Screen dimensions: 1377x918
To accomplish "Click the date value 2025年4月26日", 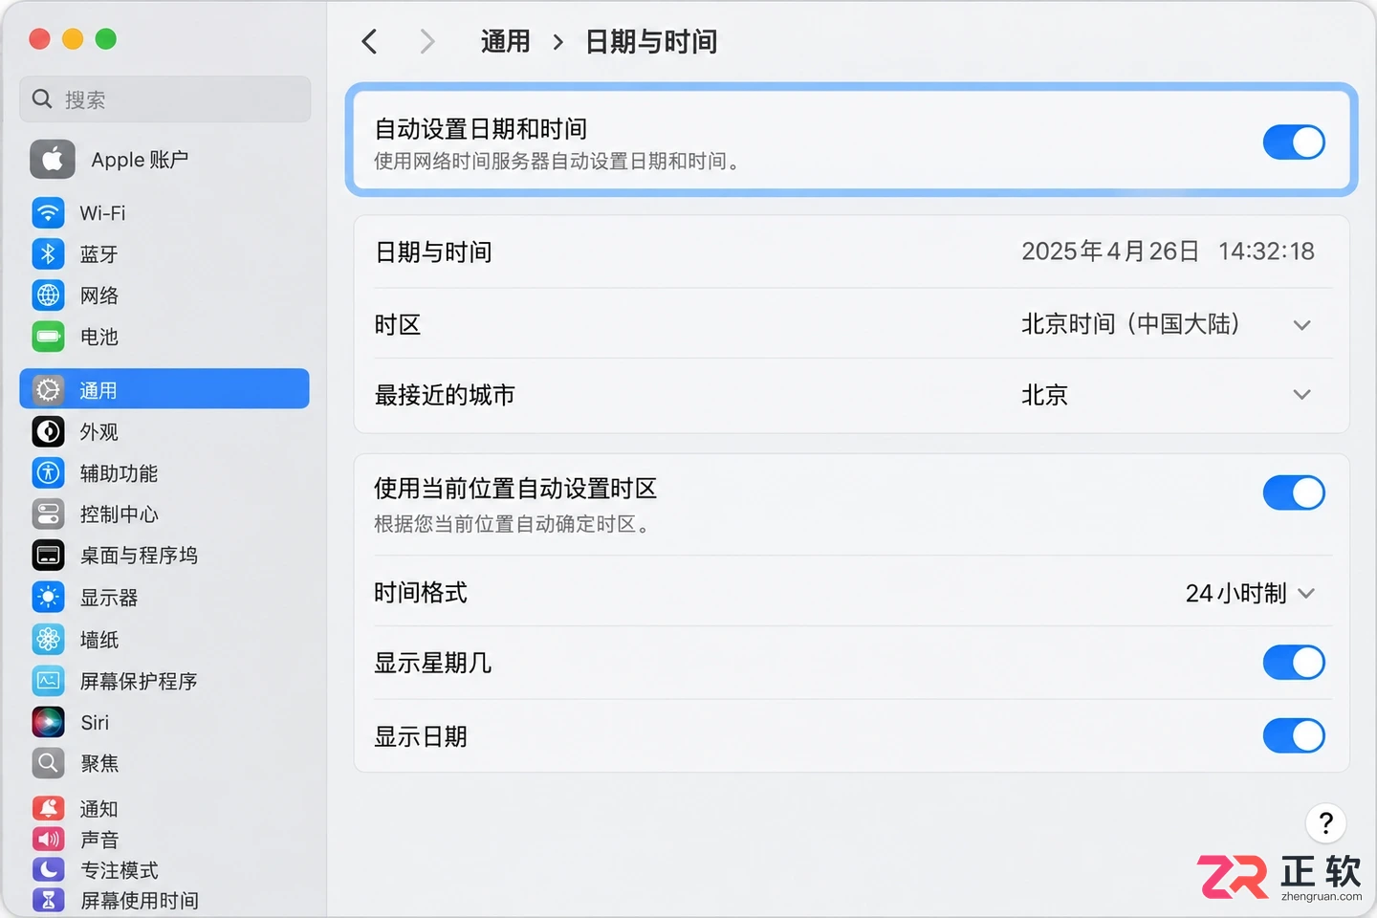I will tap(1110, 251).
